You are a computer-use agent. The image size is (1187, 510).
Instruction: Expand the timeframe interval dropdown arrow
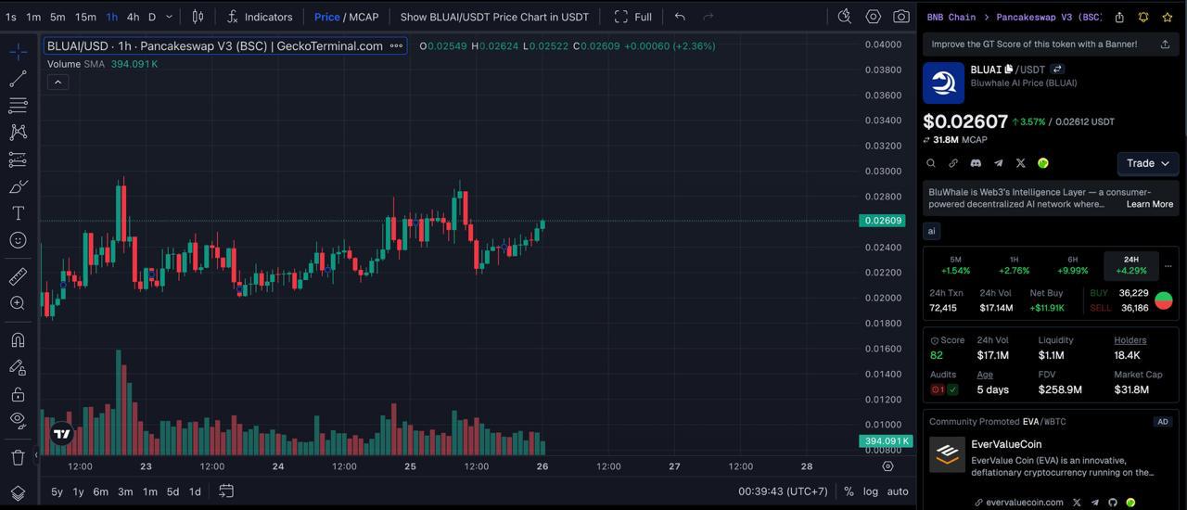(169, 17)
